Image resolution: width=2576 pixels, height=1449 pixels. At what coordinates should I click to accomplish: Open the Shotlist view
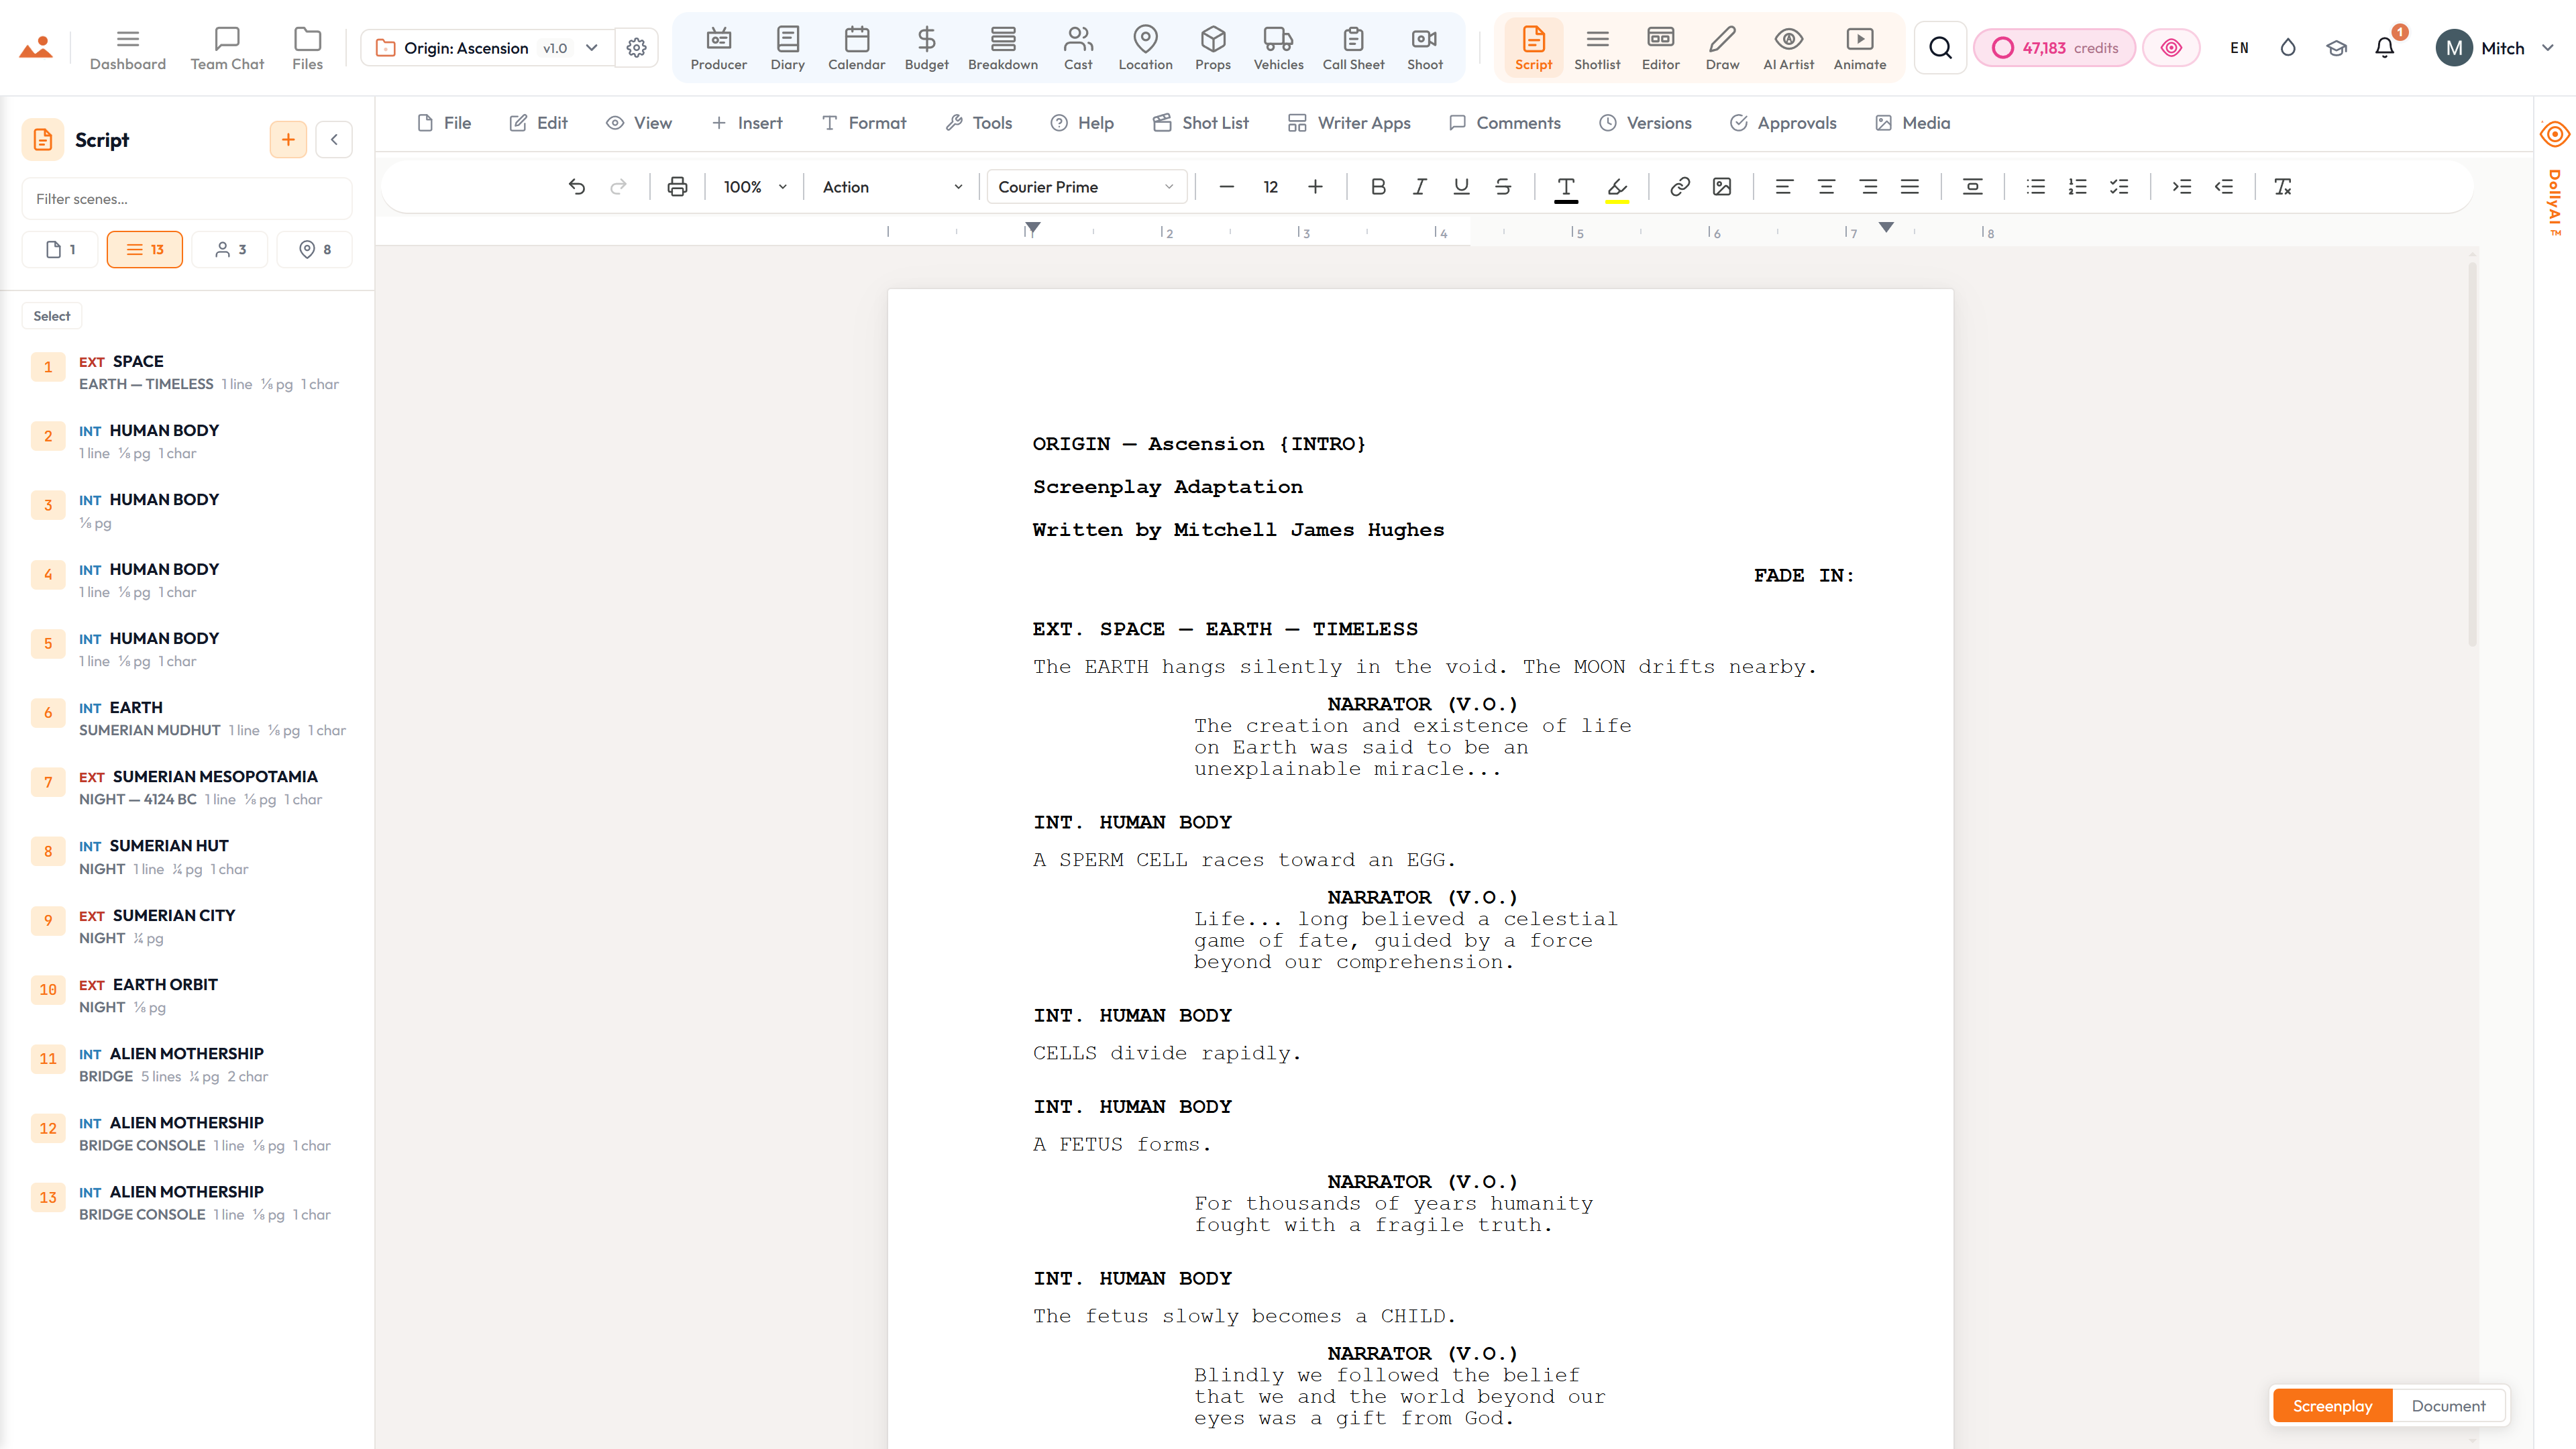1597,48
